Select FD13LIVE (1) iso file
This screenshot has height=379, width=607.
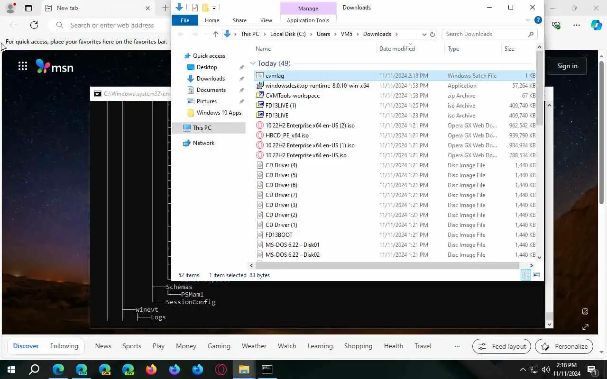click(395, 106)
